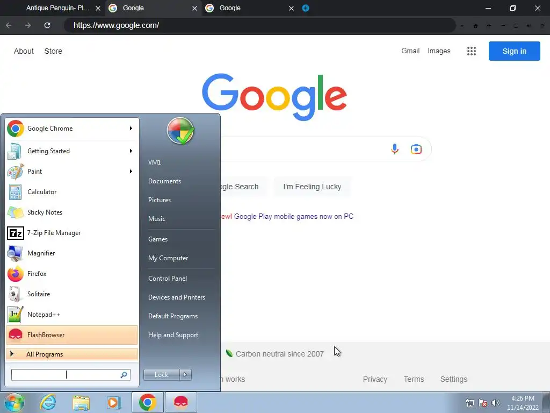The image size is (550, 413).
Task: Switch to Chrome on the taskbar
Action: pyautogui.click(x=147, y=402)
